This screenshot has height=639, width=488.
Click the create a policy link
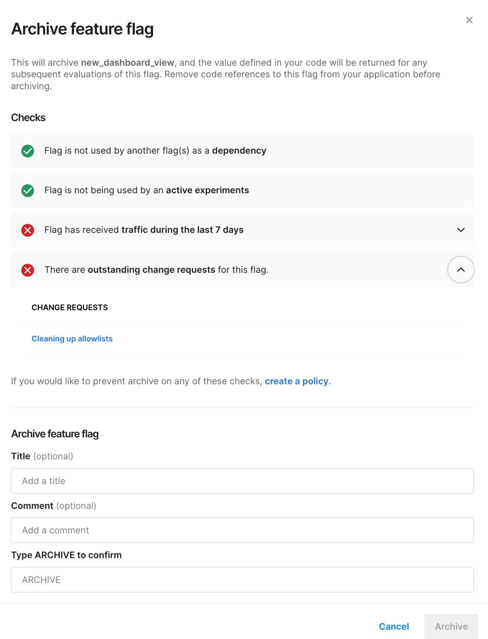pos(296,381)
